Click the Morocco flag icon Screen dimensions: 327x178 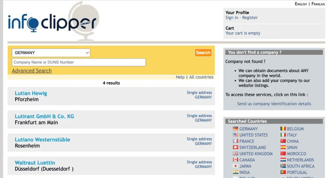tap(283, 153)
